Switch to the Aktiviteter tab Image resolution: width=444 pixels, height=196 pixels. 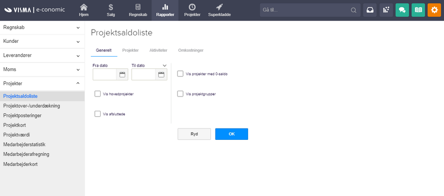(158, 50)
